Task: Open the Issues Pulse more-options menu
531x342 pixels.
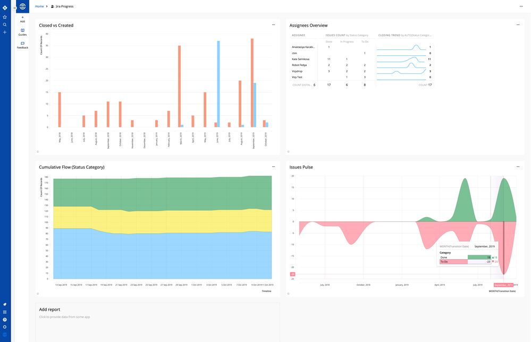Action: pyautogui.click(x=518, y=166)
